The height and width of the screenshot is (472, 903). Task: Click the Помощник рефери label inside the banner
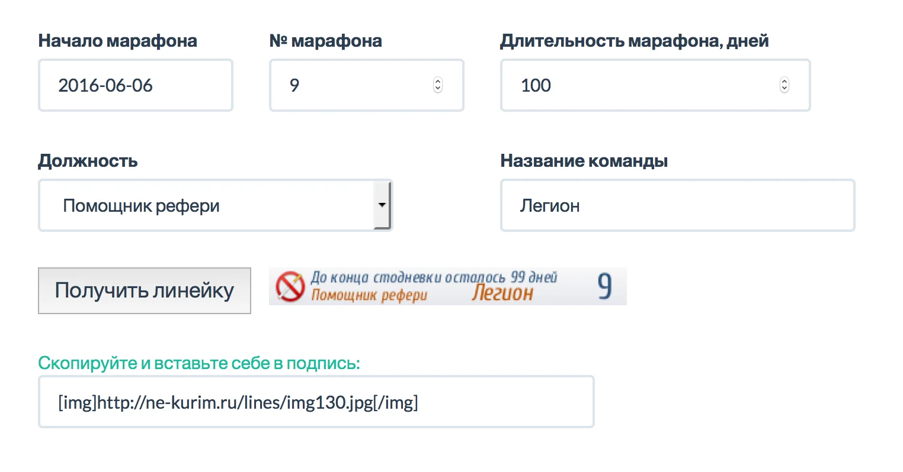tap(366, 294)
